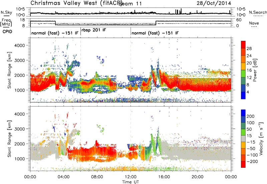Click the 'Nave' legend label
This screenshot has height=184, width=267.
pyautogui.click(x=254, y=23)
